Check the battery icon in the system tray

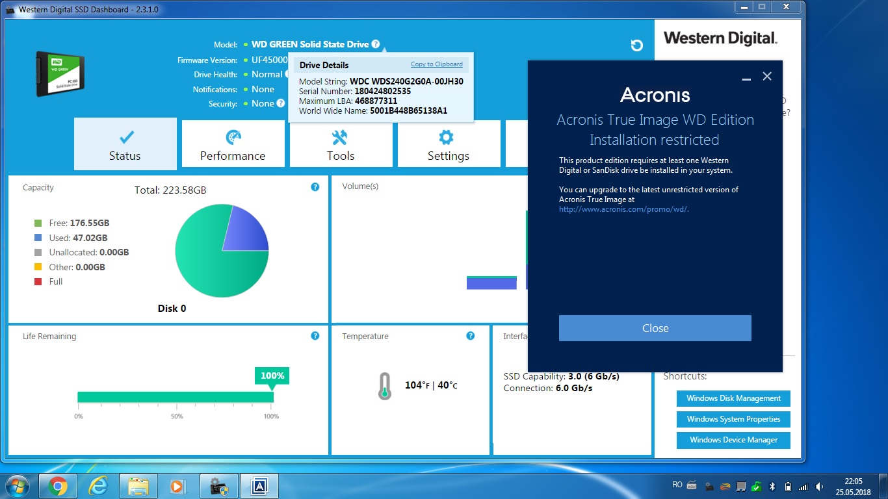pos(789,486)
